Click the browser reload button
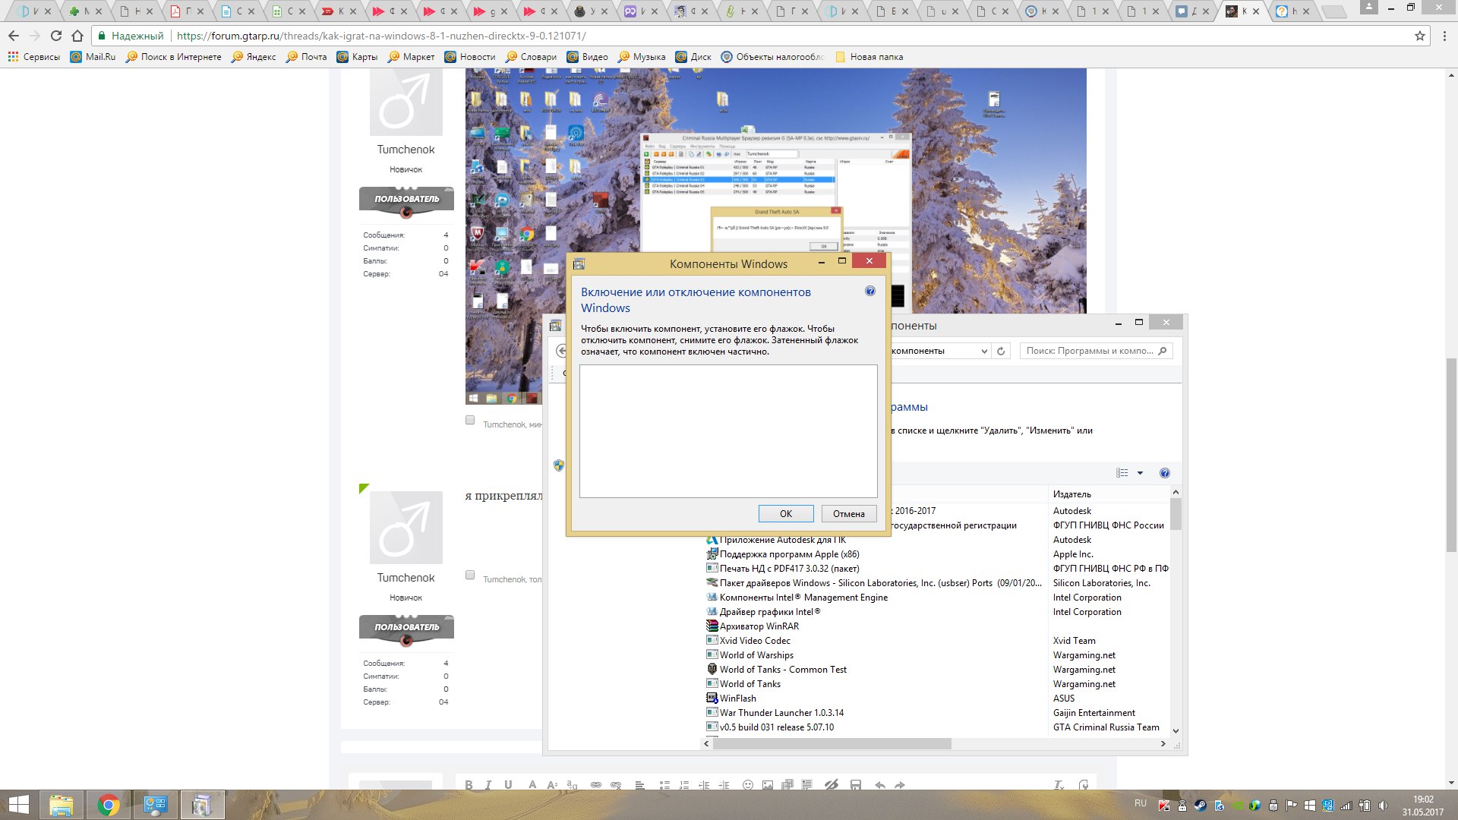Image resolution: width=1458 pixels, height=820 pixels. click(55, 36)
